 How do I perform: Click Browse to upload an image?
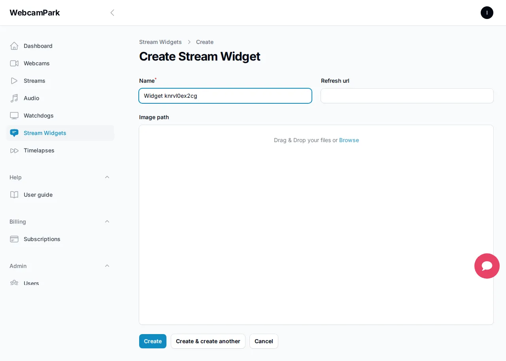click(x=349, y=140)
